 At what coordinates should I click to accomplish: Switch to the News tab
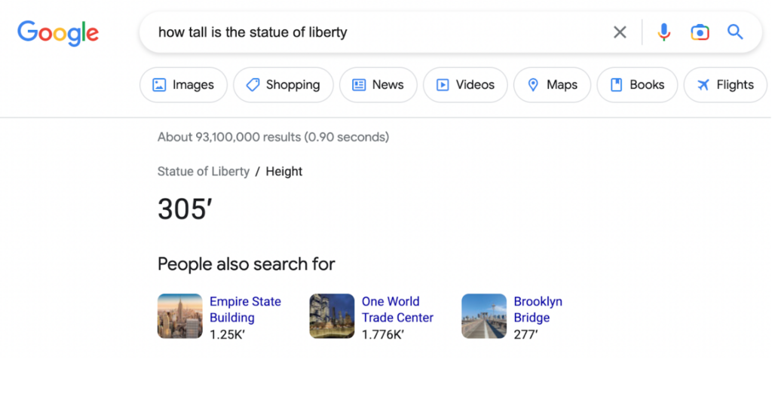click(x=378, y=85)
